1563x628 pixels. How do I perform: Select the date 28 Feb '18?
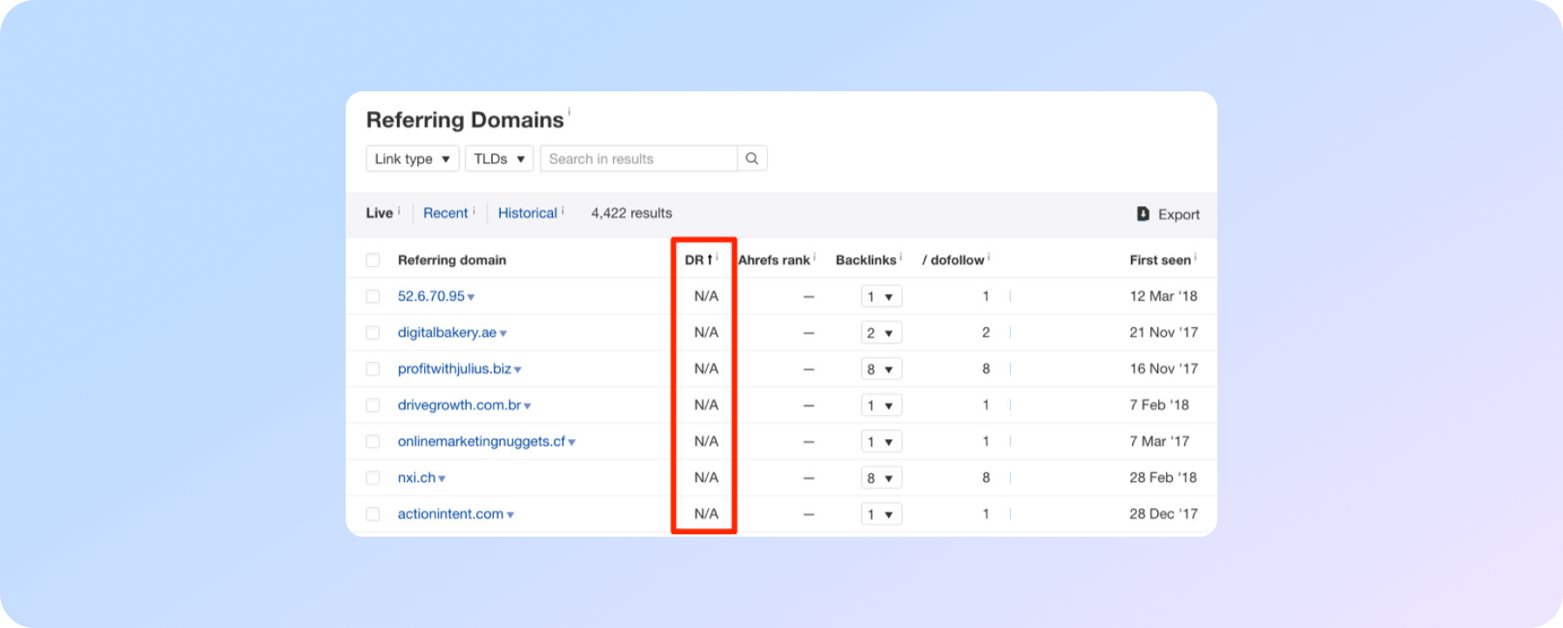1163,478
